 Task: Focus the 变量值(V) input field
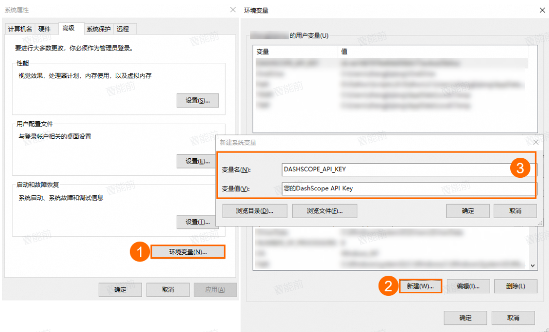click(x=409, y=189)
